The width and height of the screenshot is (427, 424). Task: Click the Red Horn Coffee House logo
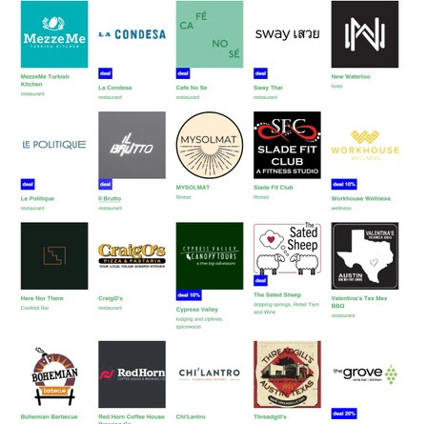pyautogui.click(x=132, y=374)
